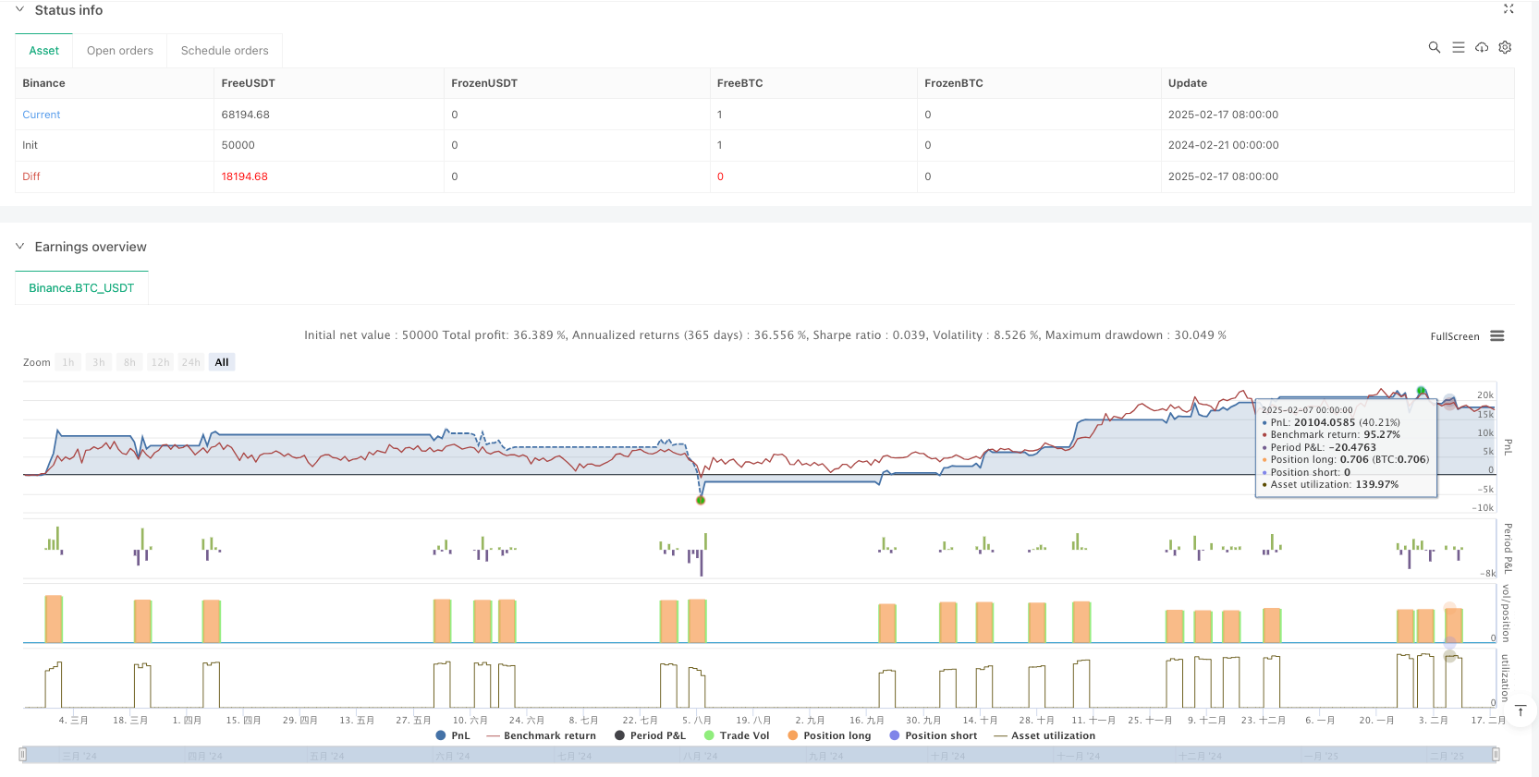Click the right handle of the range navigator
Image resolution: width=1539 pixels, height=777 pixels.
pyautogui.click(x=1495, y=755)
